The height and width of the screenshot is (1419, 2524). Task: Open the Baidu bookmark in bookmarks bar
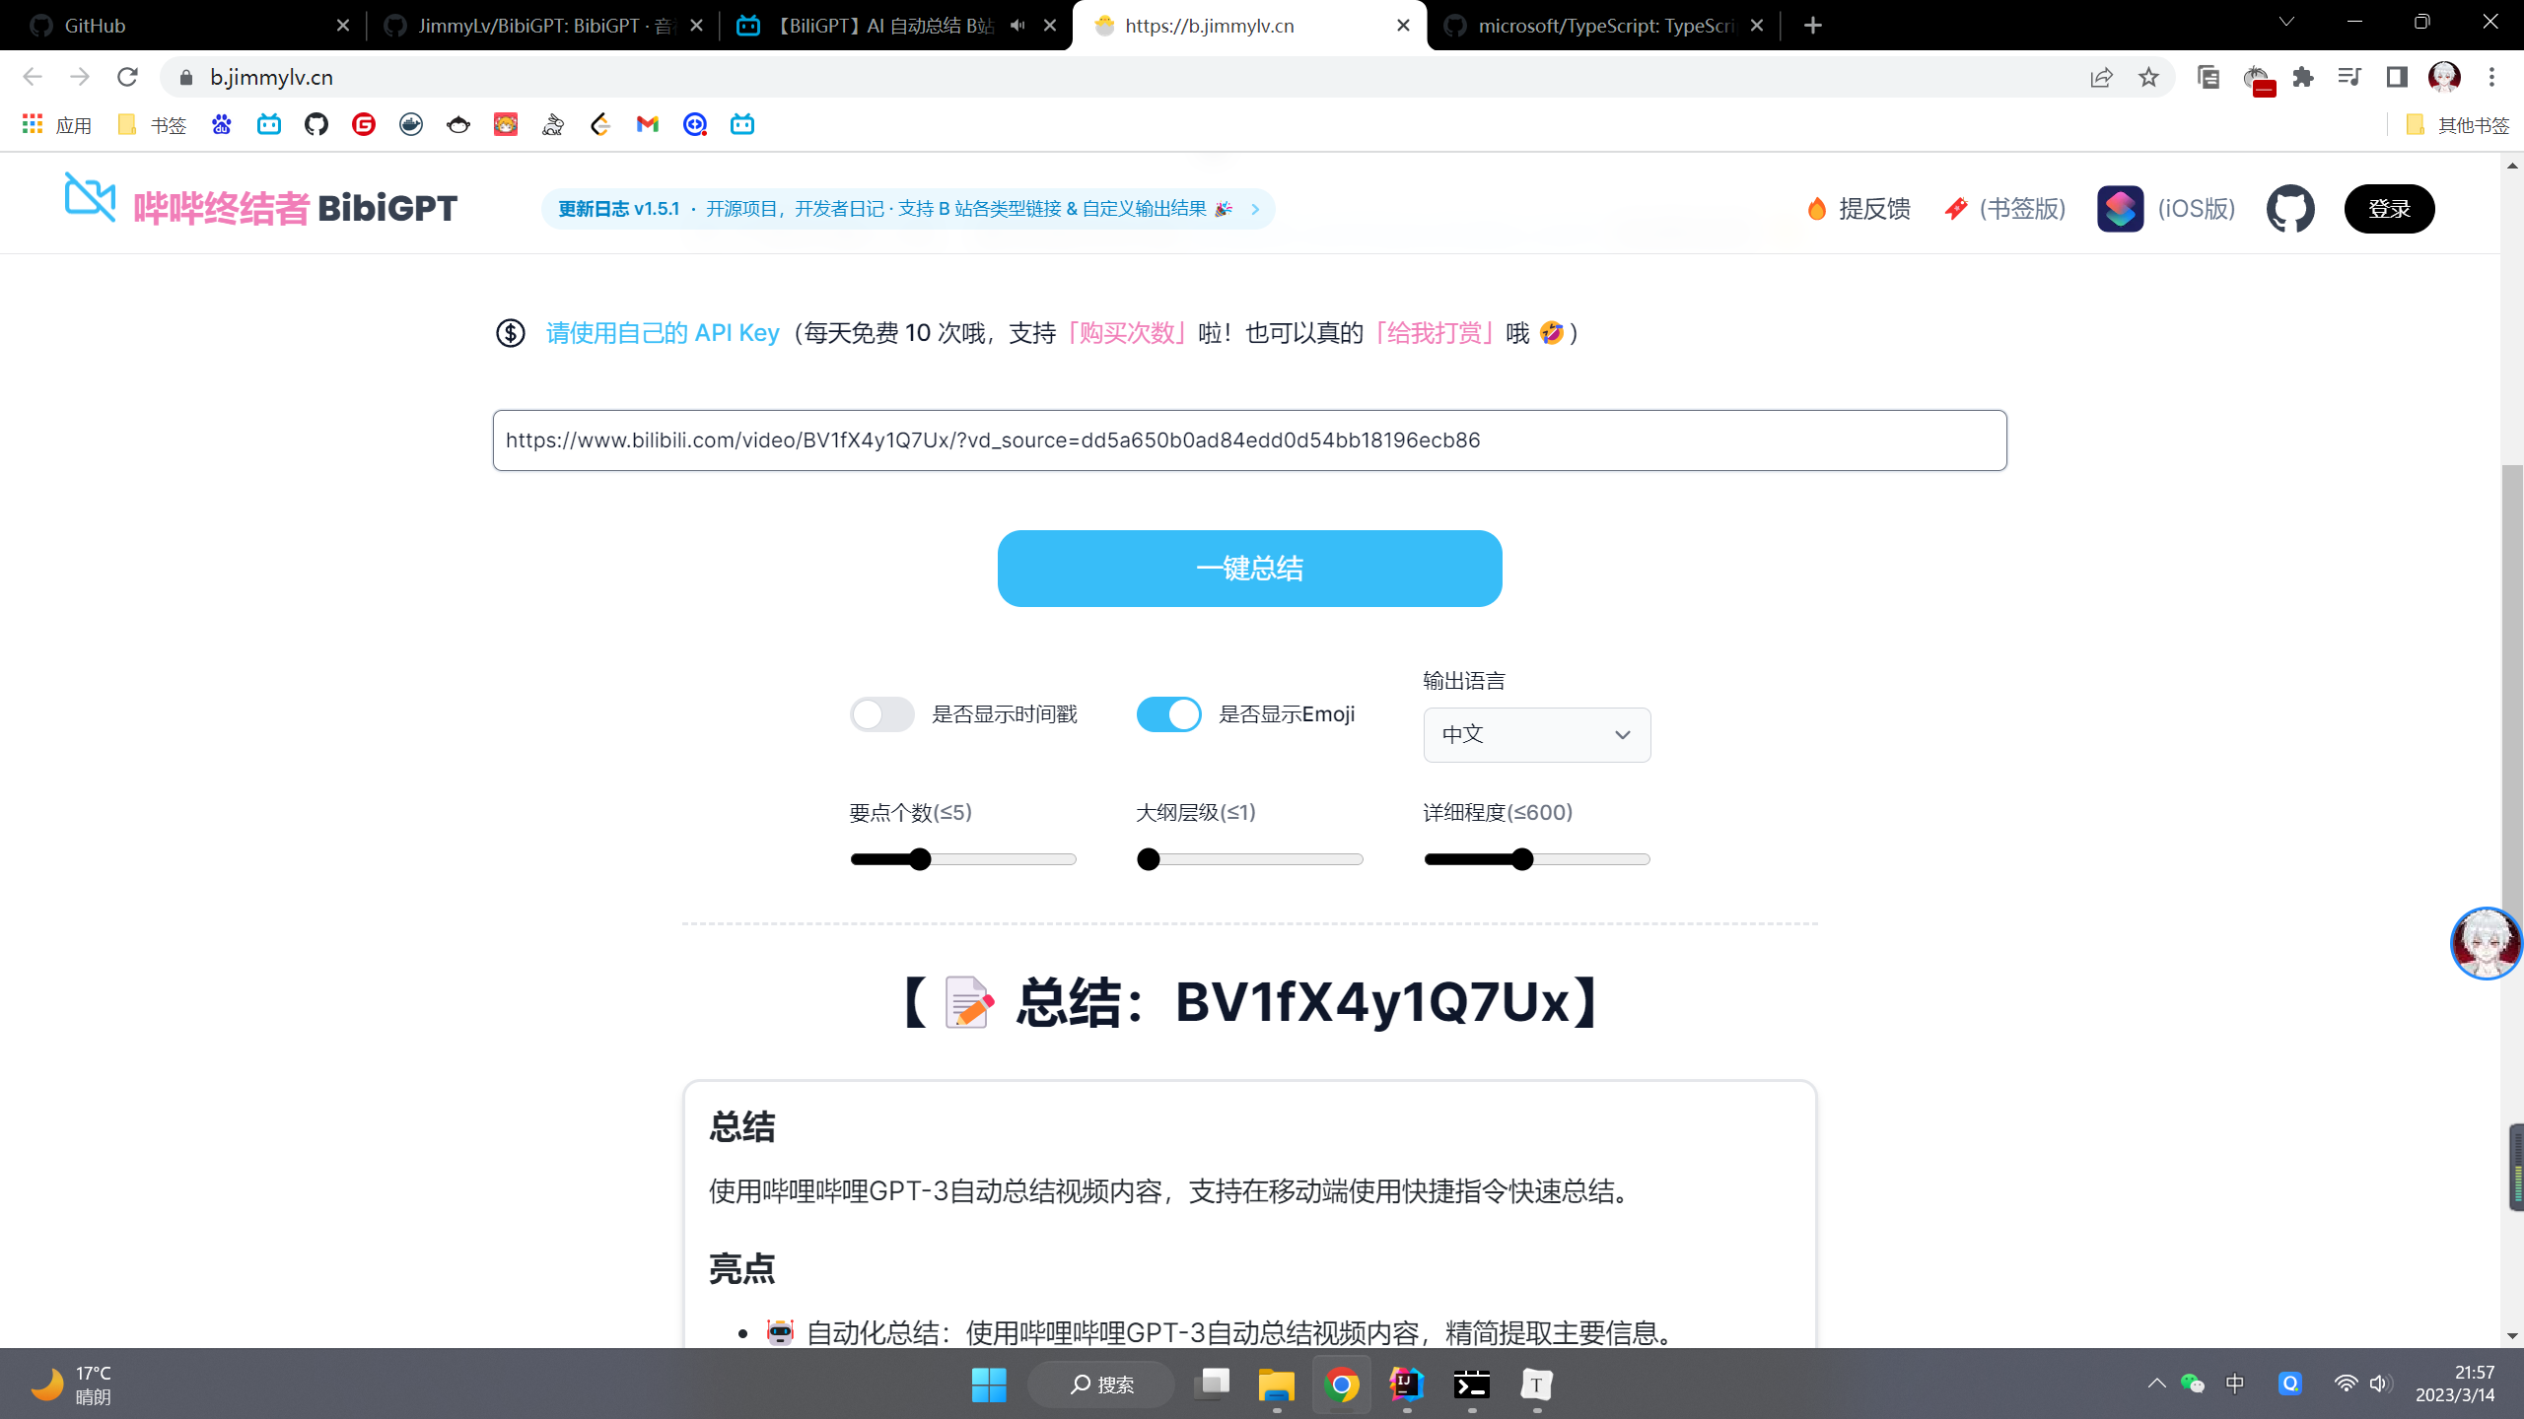(x=221, y=125)
